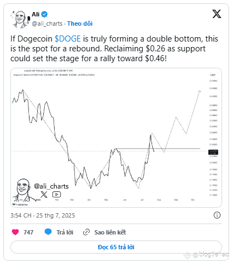
Task: Click Trả lời to reply
Action: click(x=65, y=232)
